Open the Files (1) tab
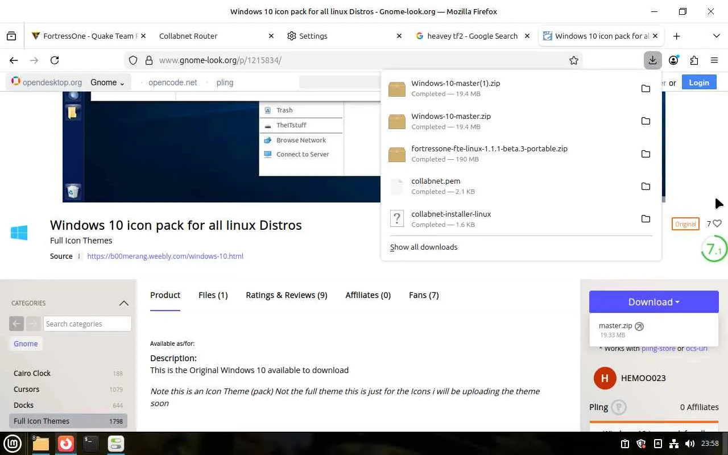The image size is (728, 455). (x=213, y=295)
